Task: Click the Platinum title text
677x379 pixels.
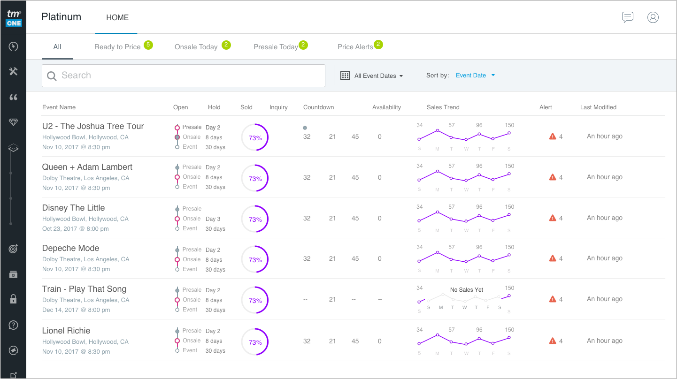Action: 62,17
